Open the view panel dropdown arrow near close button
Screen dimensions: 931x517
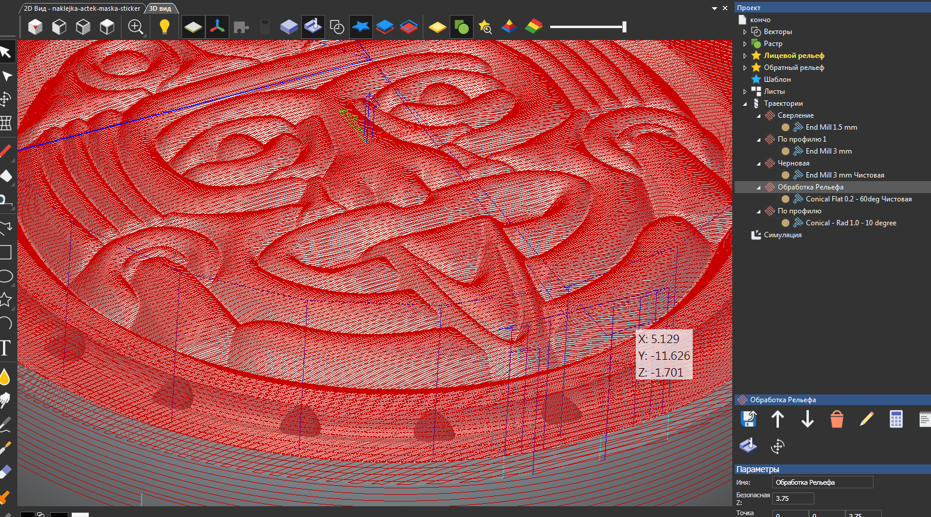[714, 8]
